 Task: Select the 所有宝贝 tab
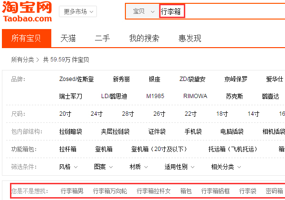[27, 38]
